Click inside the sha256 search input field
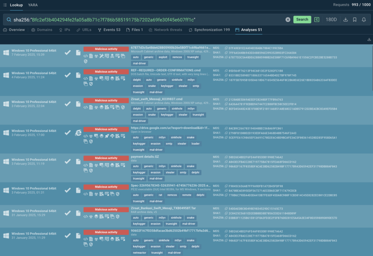Viewport: 373px width, 256px height. 146,20
